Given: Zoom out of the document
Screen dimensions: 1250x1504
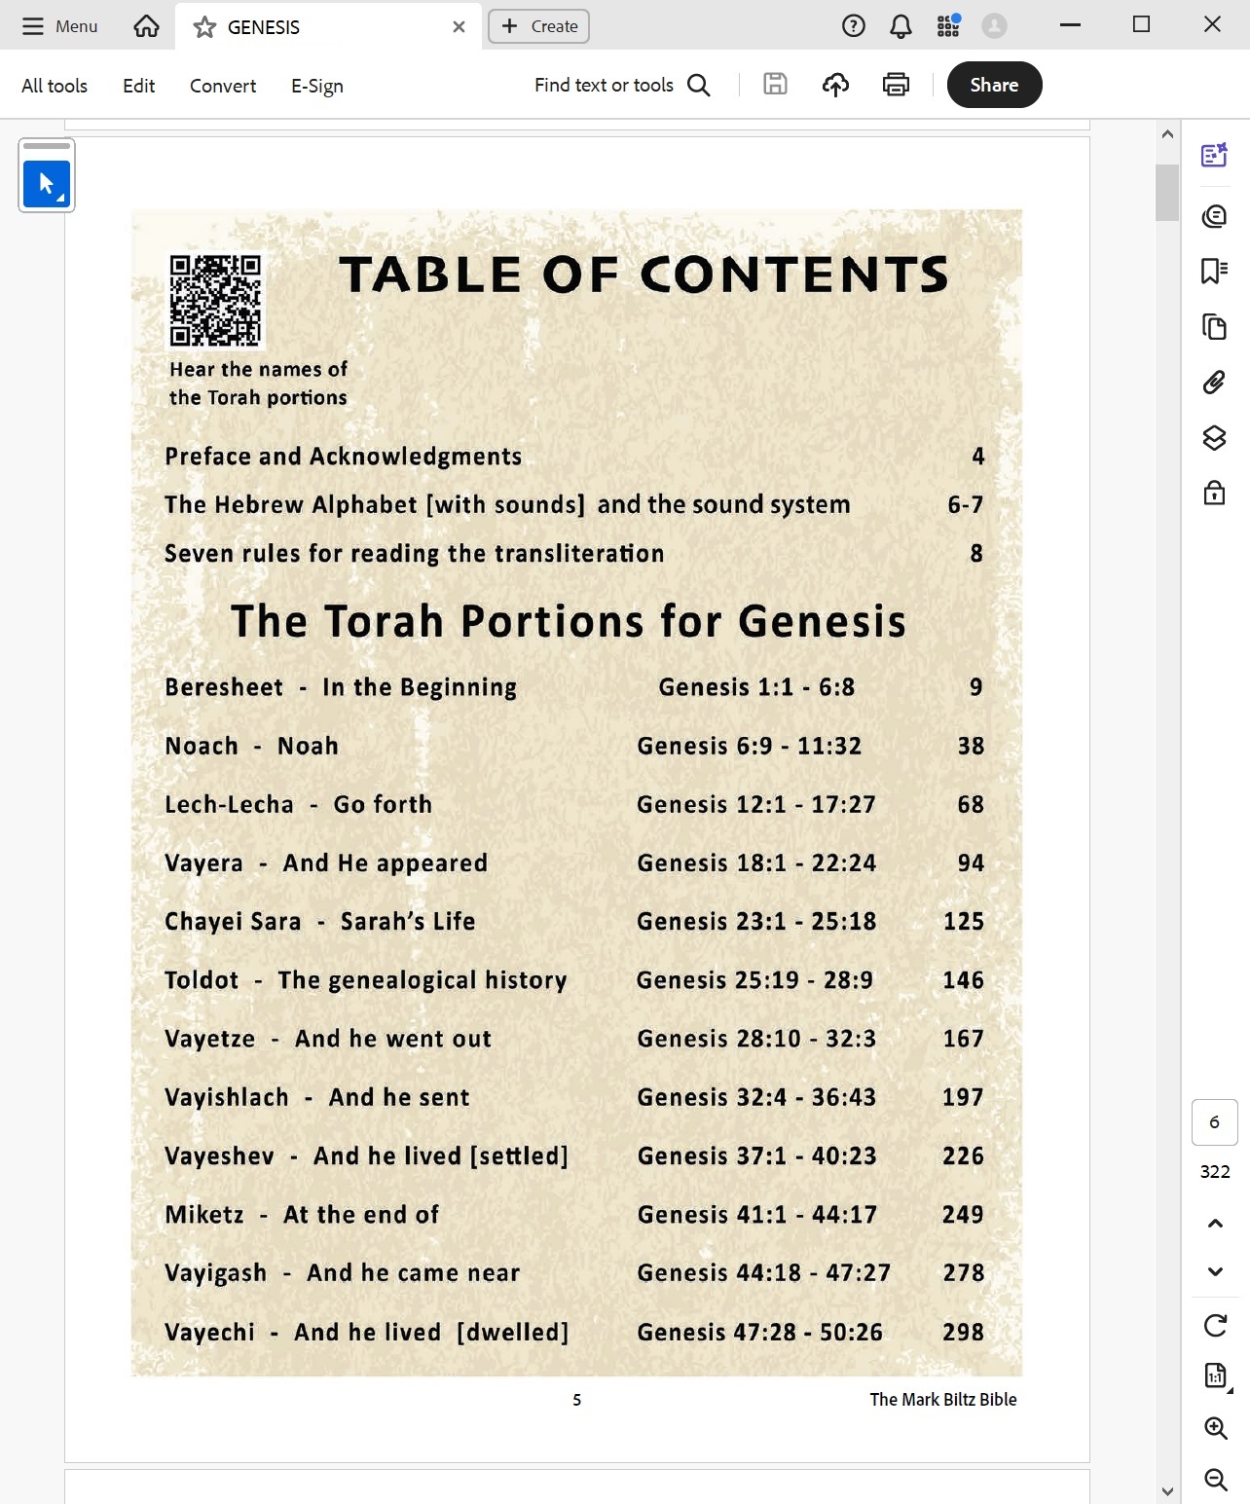Looking at the screenshot, I should point(1215,1480).
